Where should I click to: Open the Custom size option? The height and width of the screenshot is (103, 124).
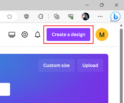coord(56,65)
